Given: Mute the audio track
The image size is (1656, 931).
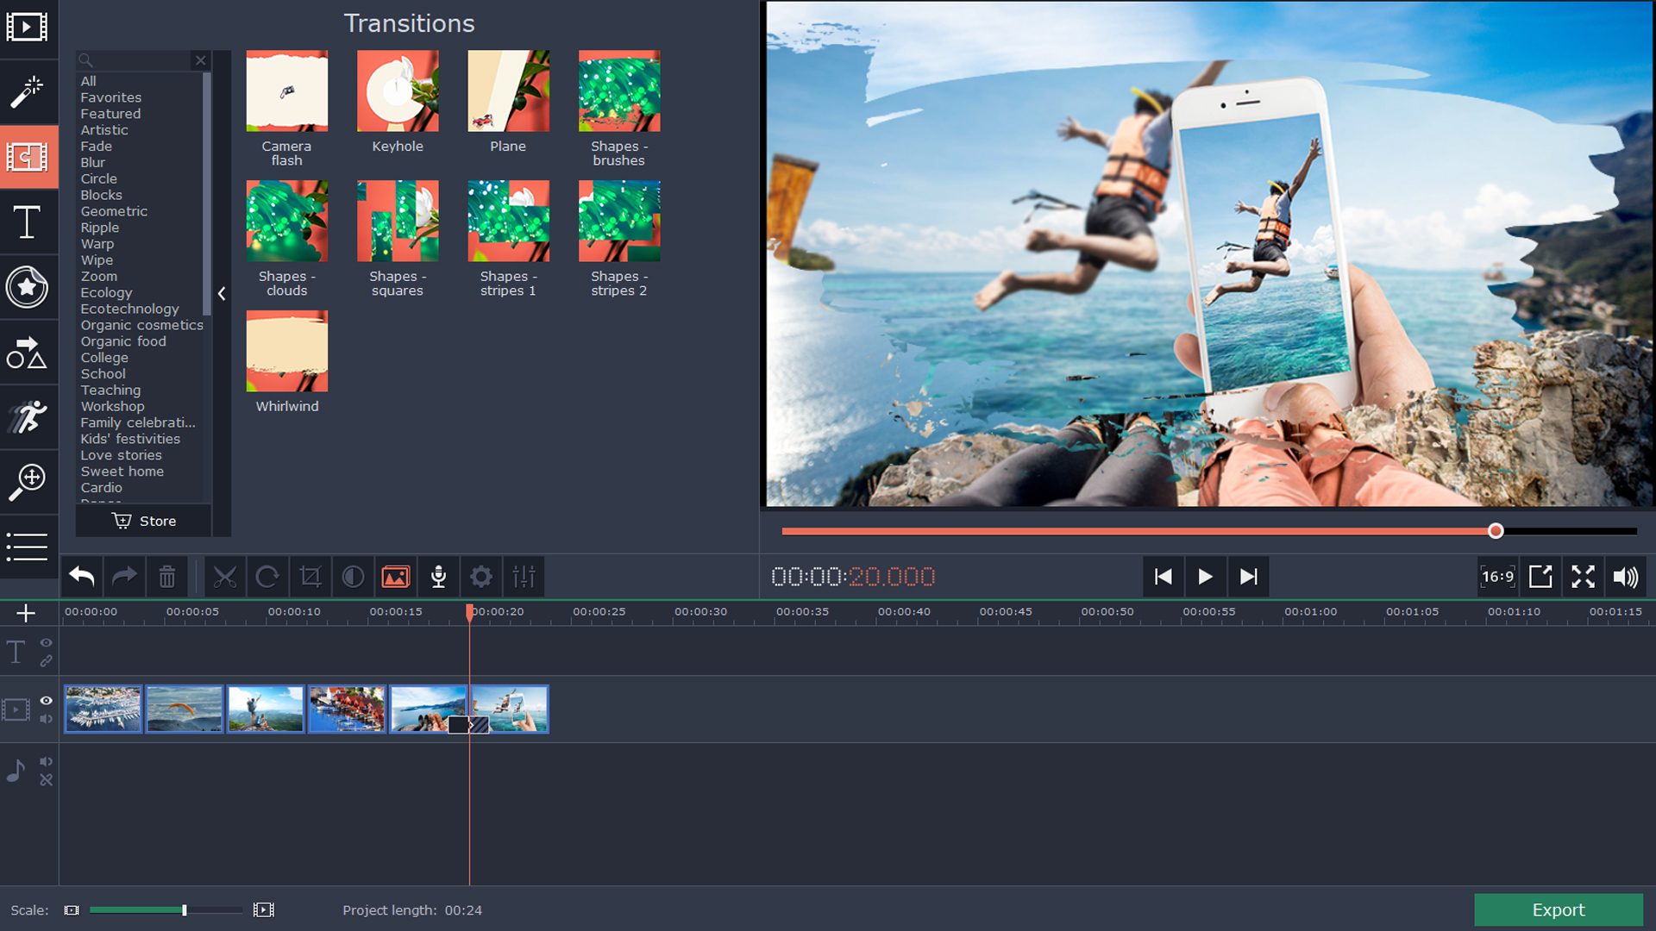Looking at the screenshot, I should click(x=47, y=761).
